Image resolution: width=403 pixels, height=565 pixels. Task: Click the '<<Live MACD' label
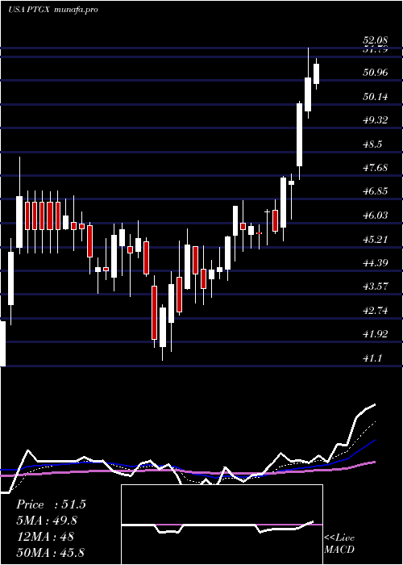339,544
